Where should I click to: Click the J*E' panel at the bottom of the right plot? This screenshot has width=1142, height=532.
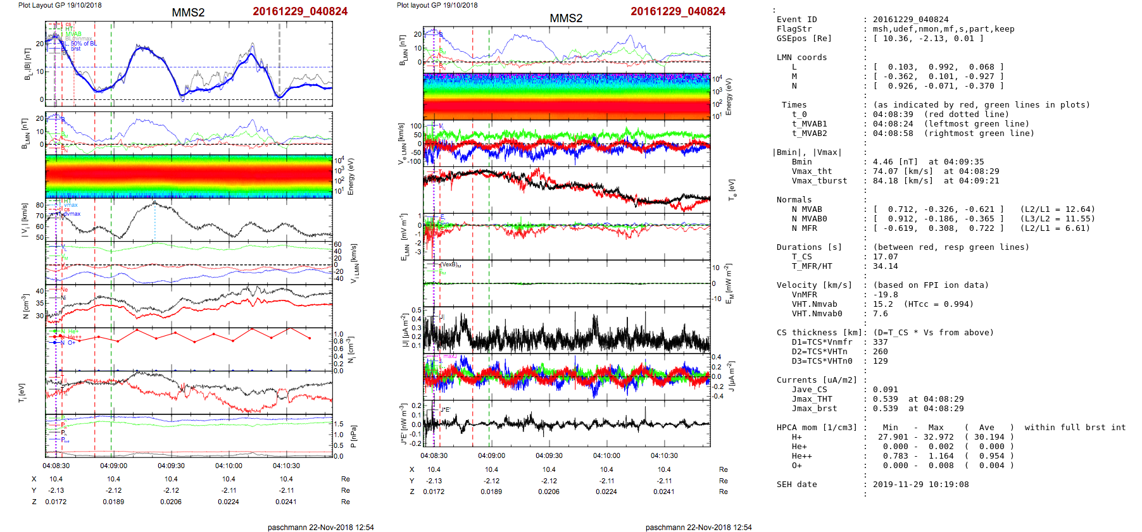pyautogui.click(x=567, y=424)
